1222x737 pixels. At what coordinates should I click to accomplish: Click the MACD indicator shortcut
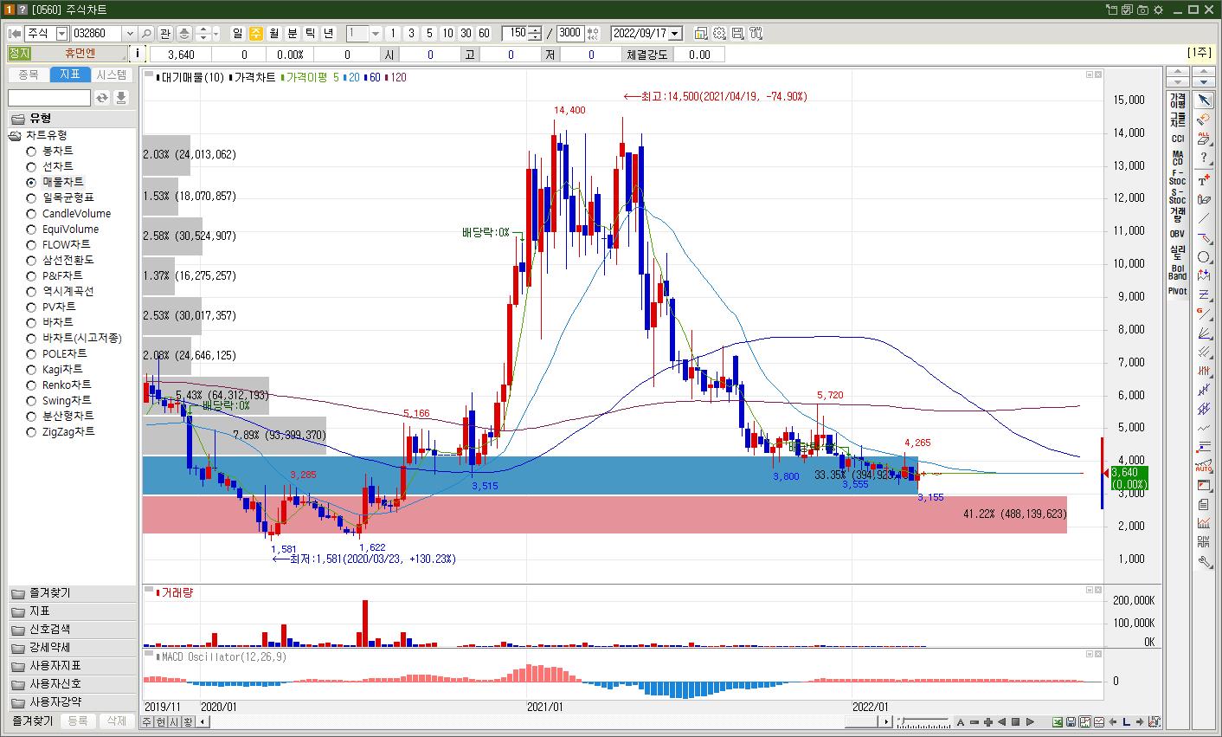click(x=1177, y=158)
